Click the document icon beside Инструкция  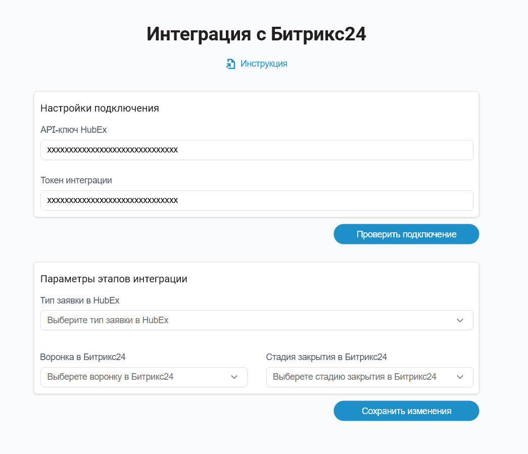(x=231, y=64)
